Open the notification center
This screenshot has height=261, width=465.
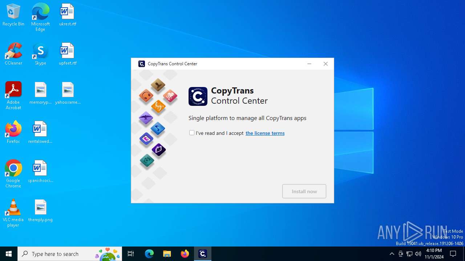(453, 254)
